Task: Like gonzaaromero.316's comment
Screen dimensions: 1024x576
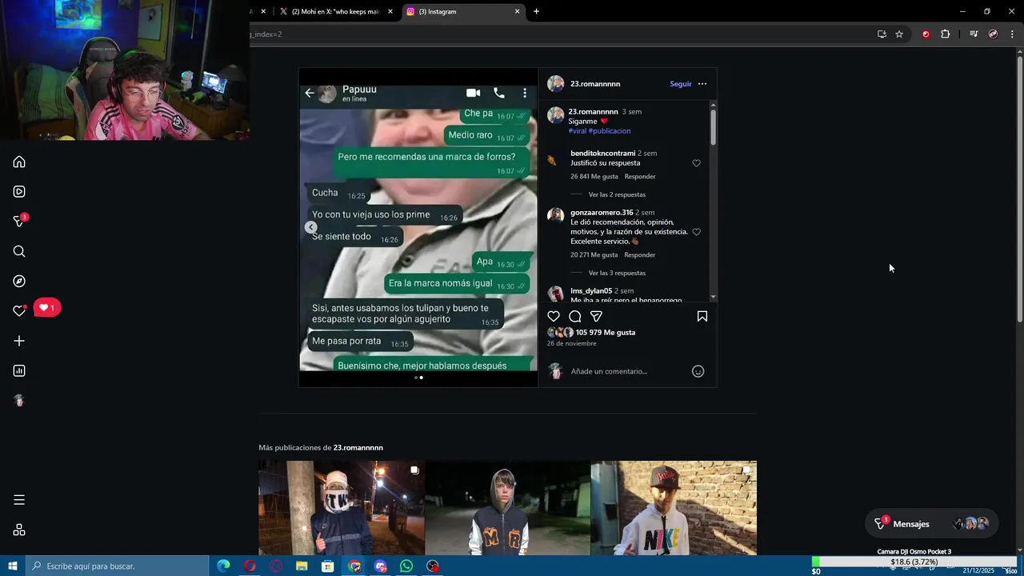Action: tap(696, 232)
